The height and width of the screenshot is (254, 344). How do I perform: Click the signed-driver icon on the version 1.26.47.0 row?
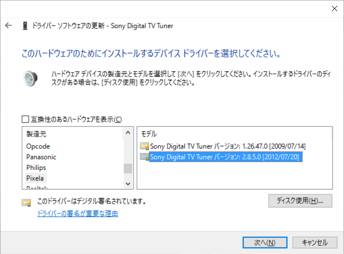144,146
